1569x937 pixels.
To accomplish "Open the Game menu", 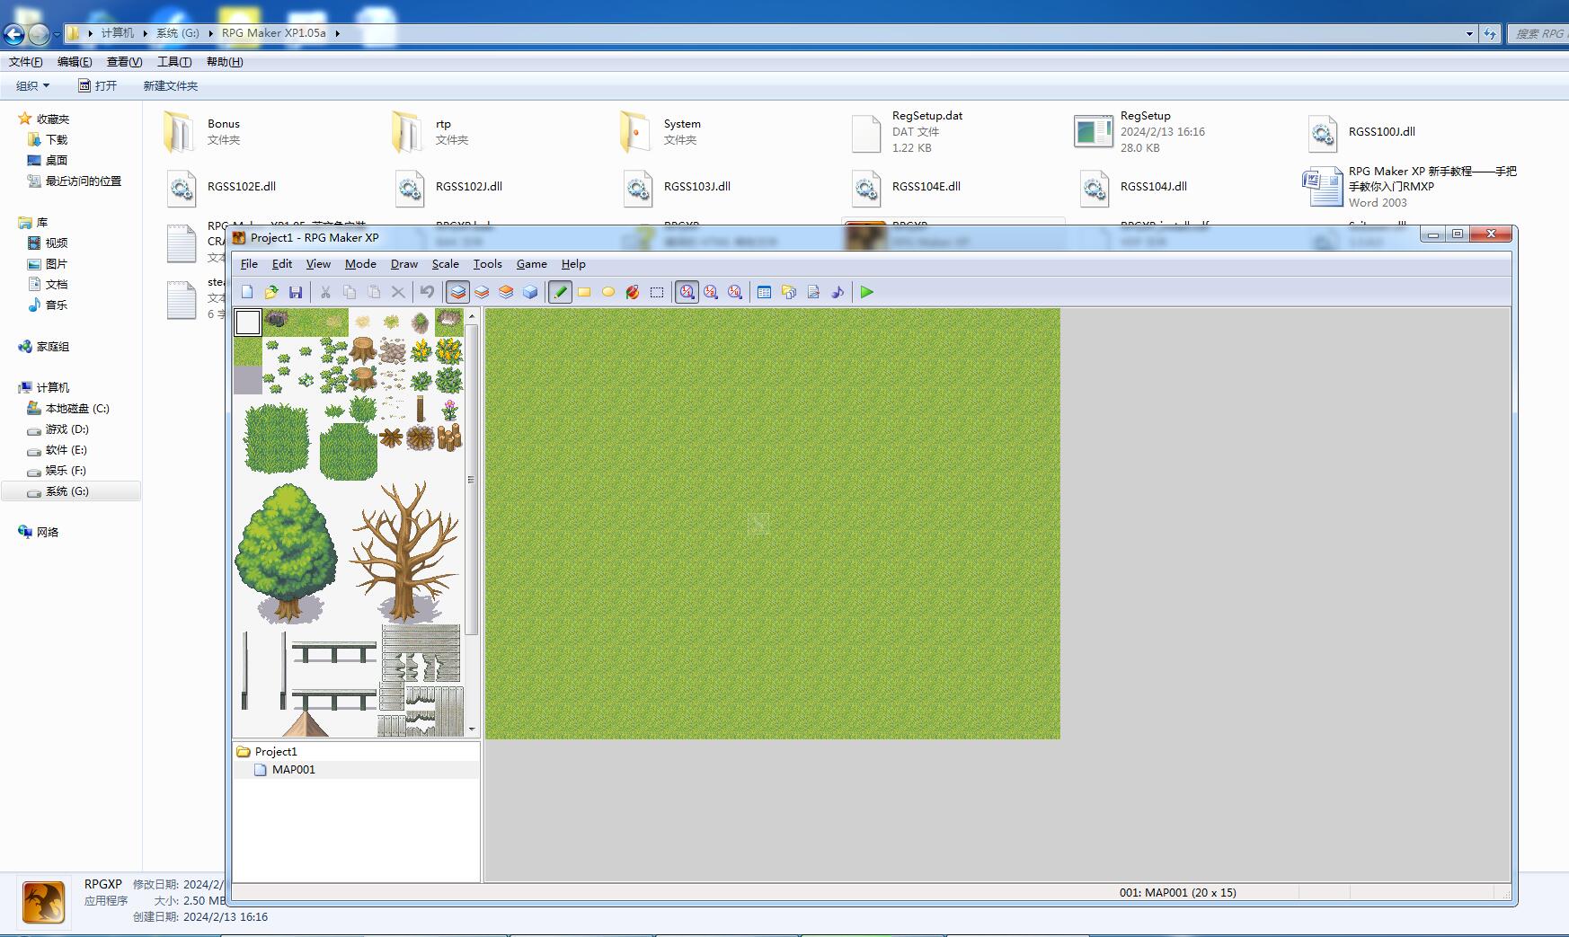I will point(531,264).
